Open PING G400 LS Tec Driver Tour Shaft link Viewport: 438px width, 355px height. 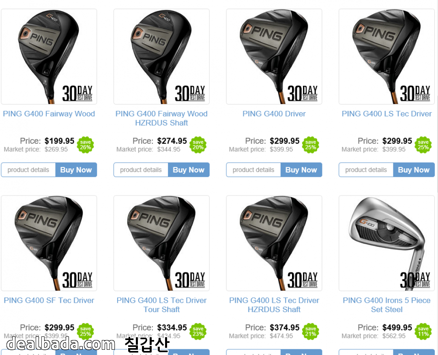[x=161, y=305]
